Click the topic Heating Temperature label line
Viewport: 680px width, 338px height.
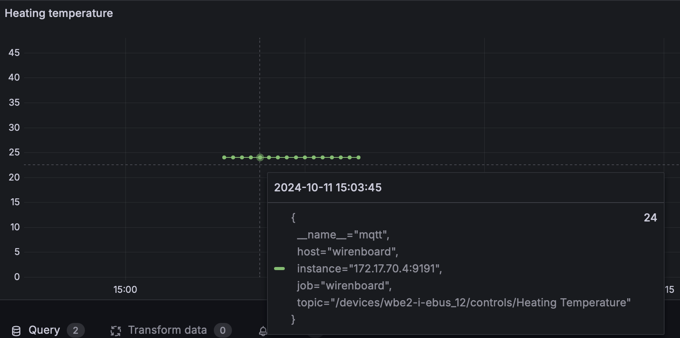[x=464, y=303]
